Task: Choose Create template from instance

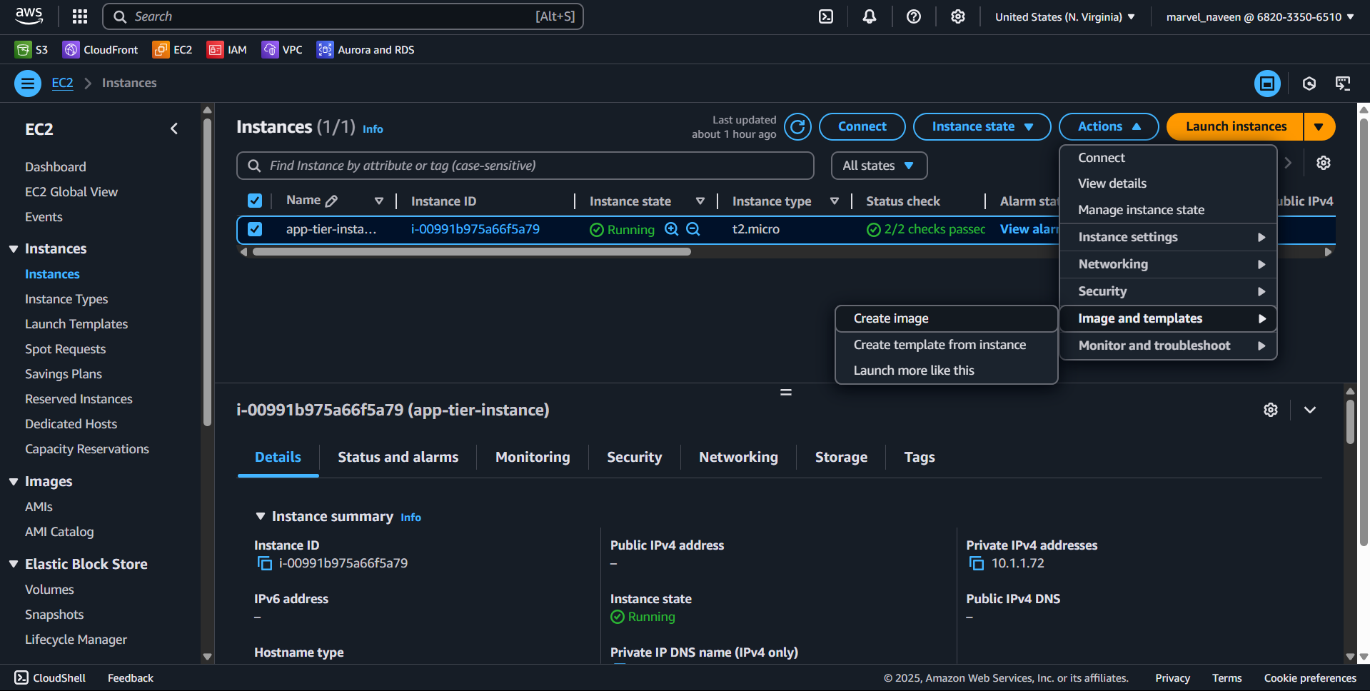Action: pyautogui.click(x=946, y=345)
